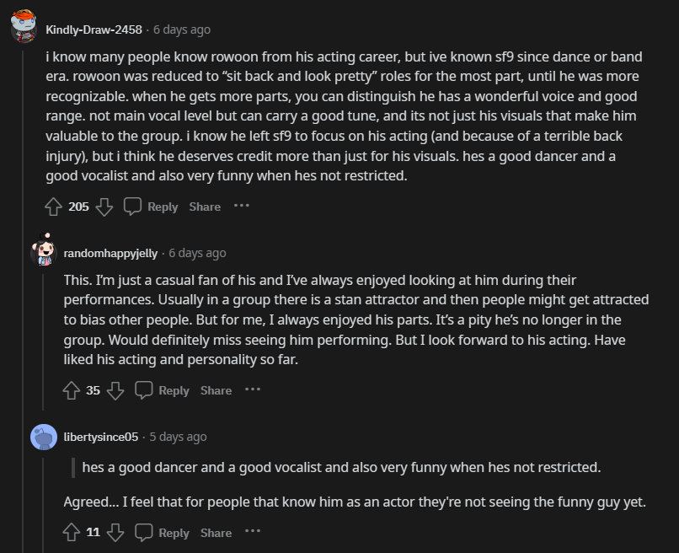Downvote libertysince05's comment
This screenshot has width=679, height=553.
pos(115,533)
